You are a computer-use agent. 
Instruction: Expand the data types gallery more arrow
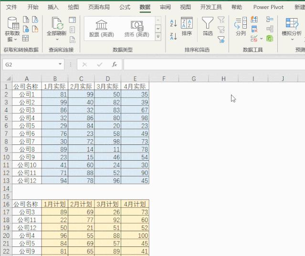(158, 37)
